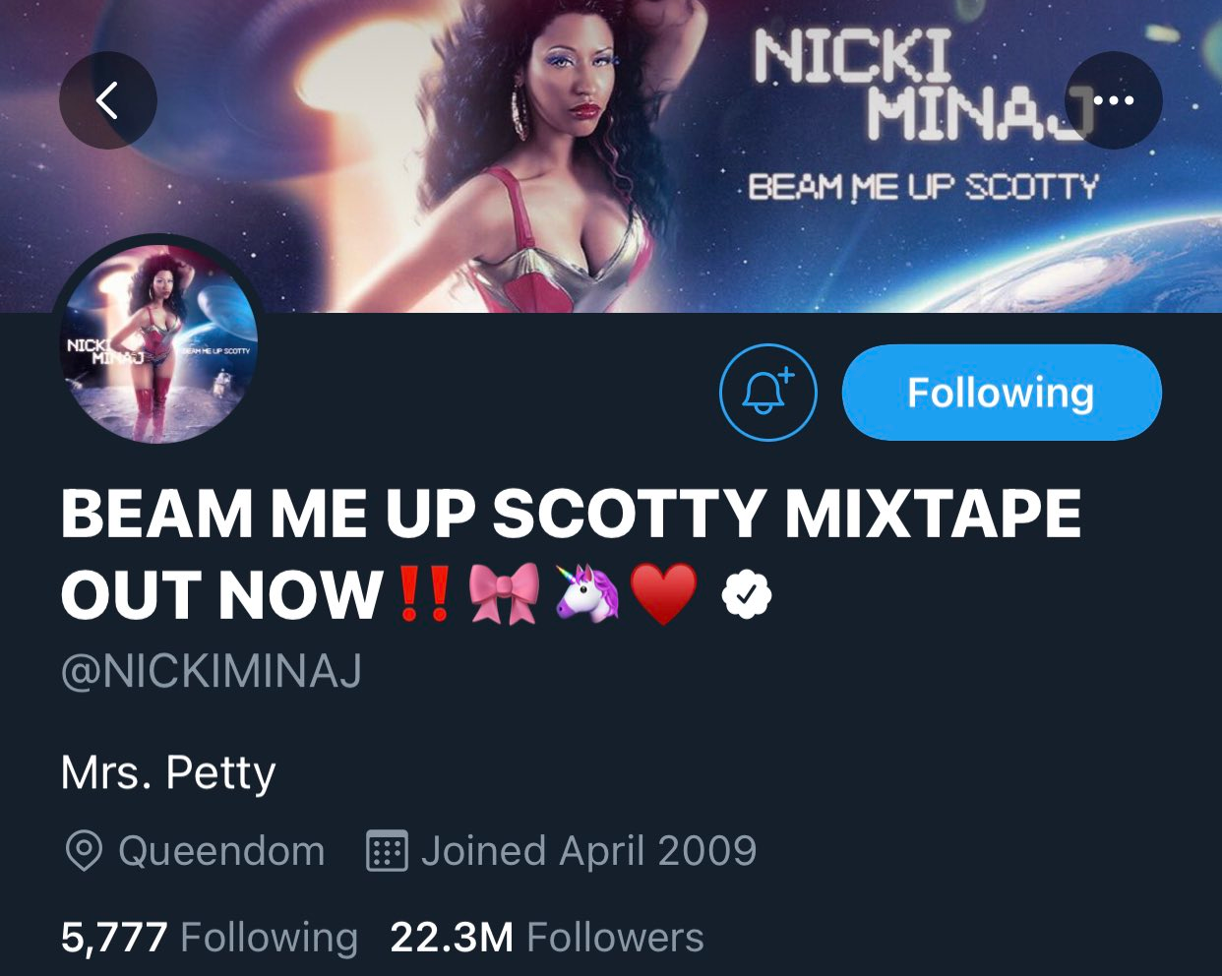The height and width of the screenshot is (976, 1222).
Task: Turn on tweet notifications with bell icon
Action: click(x=768, y=392)
